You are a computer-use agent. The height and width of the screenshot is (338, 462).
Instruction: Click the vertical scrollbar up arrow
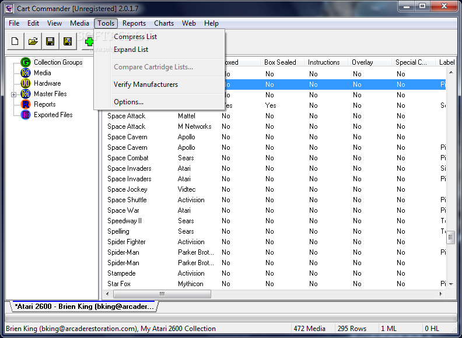(x=451, y=72)
